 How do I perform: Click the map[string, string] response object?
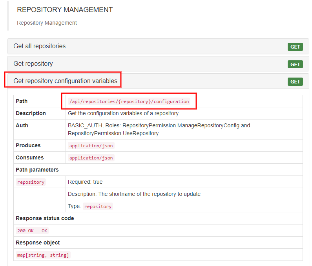coord(43,255)
